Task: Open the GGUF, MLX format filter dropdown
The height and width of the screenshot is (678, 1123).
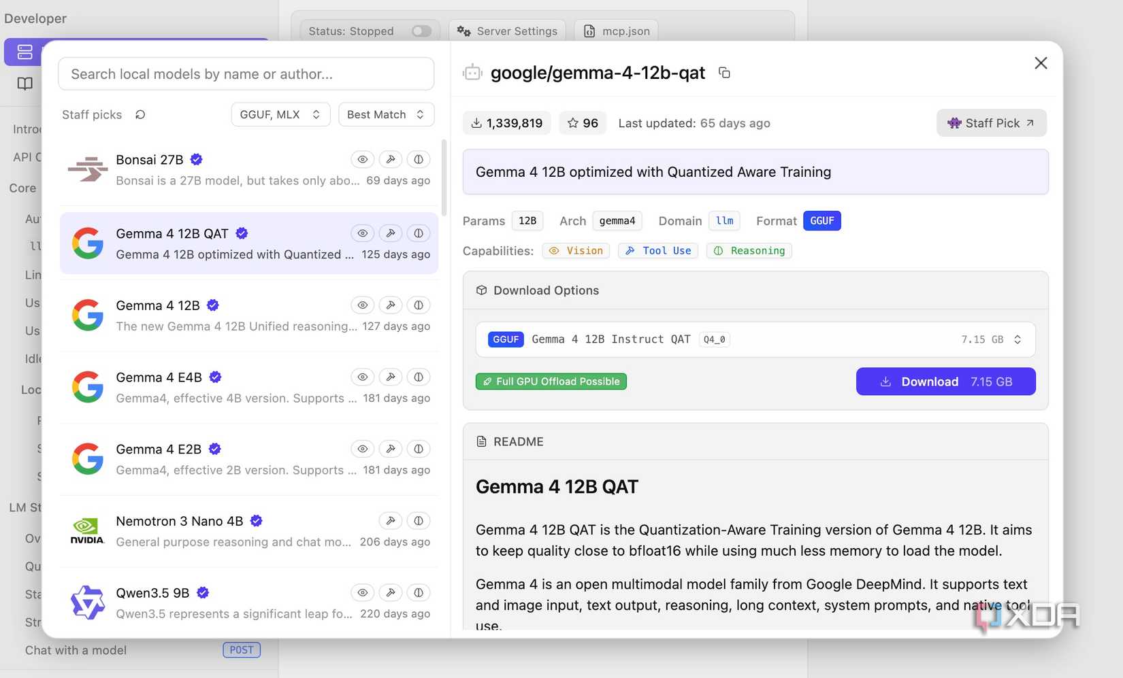Action: point(280,114)
